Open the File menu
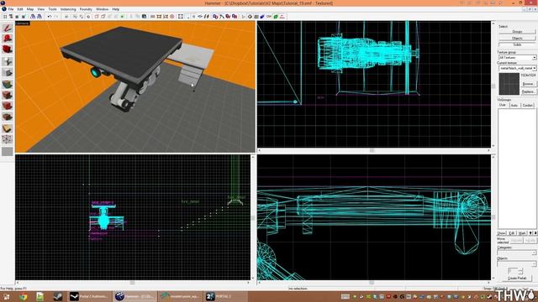 pyautogui.click(x=11, y=9)
